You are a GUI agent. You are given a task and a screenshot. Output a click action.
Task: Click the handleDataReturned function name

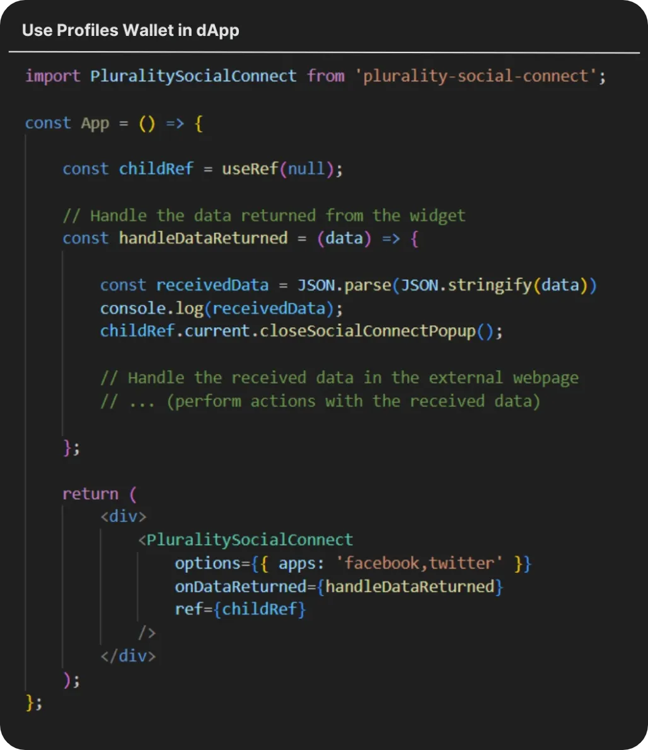coord(202,238)
